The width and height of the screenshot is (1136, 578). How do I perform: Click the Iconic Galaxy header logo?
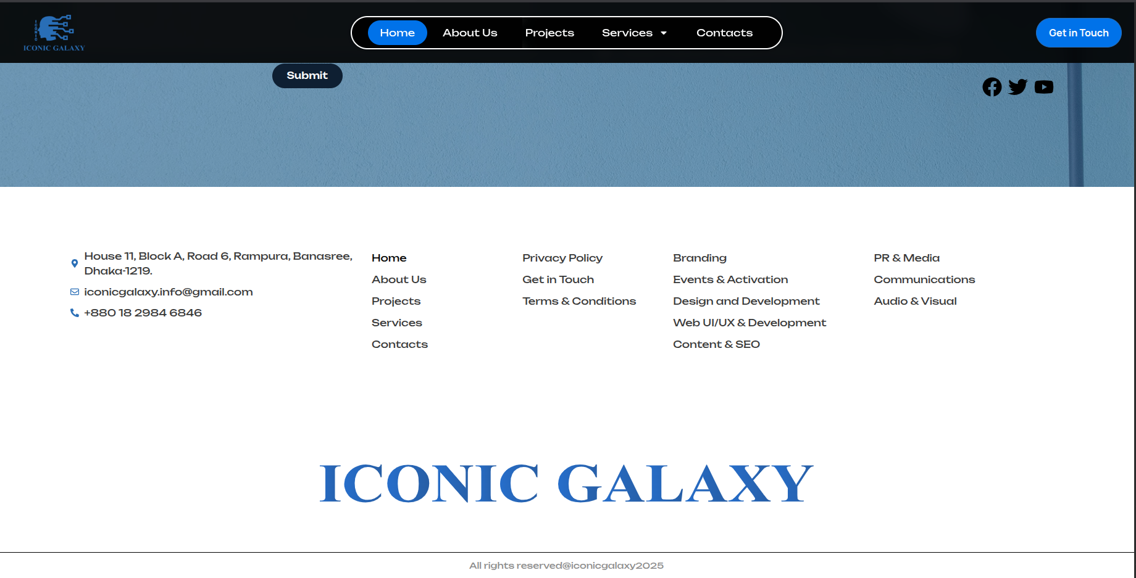click(54, 33)
